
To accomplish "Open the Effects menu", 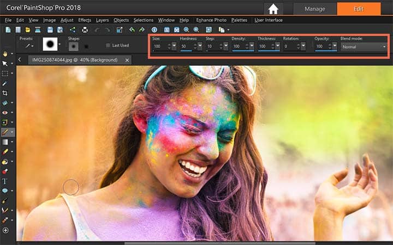I will 85,20.
